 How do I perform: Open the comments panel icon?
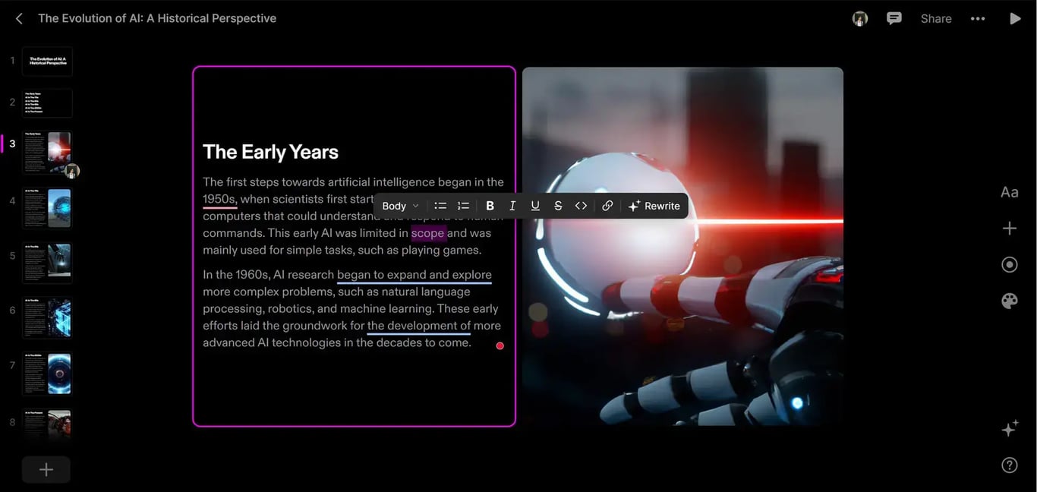pyautogui.click(x=894, y=18)
